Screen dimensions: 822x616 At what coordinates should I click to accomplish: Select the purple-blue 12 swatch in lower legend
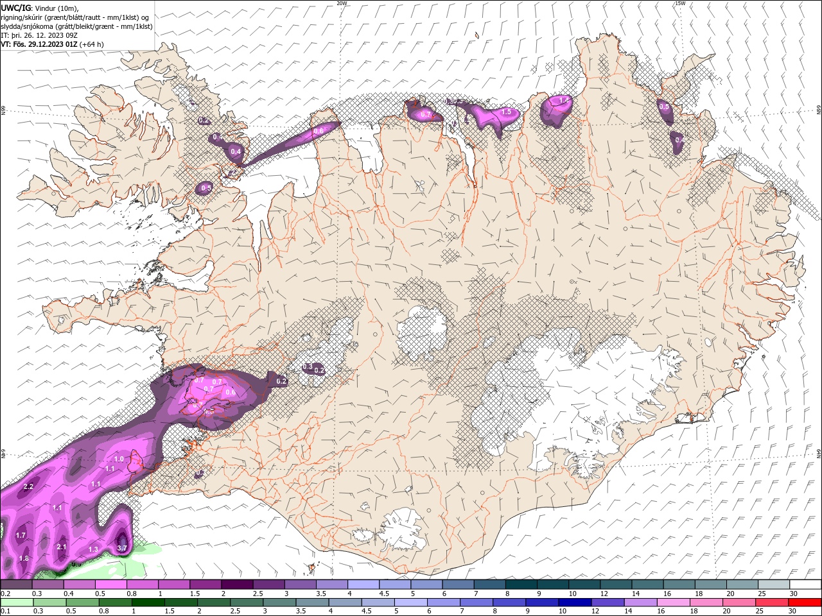click(608, 603)
